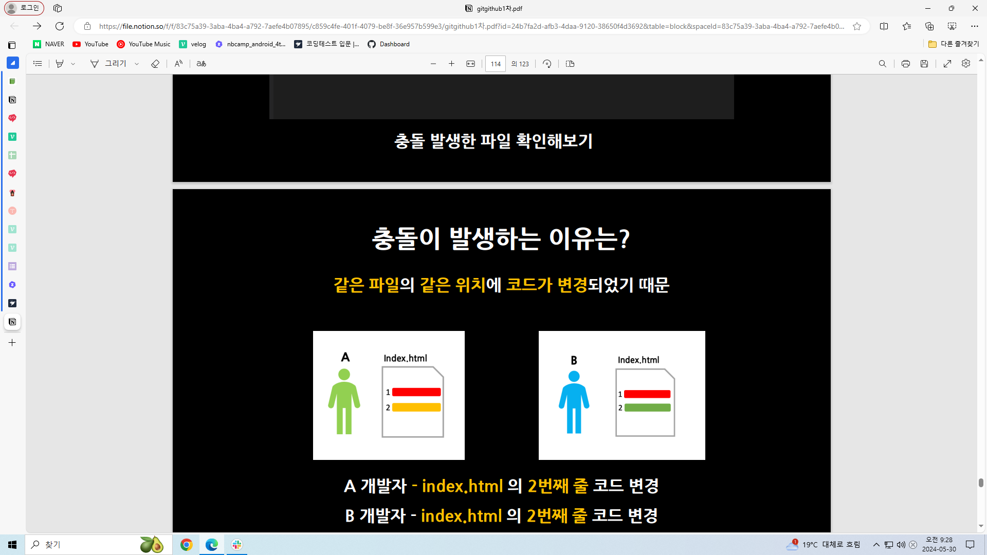
Task: Click the 로그인 profile button
Action: click(24, 8)
